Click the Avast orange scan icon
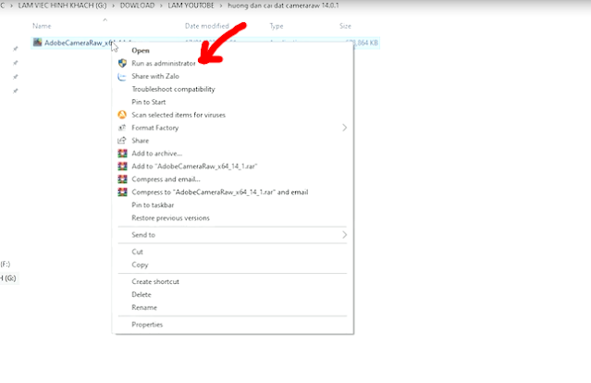Screen dimensions: 591x383 click(122, 115)
